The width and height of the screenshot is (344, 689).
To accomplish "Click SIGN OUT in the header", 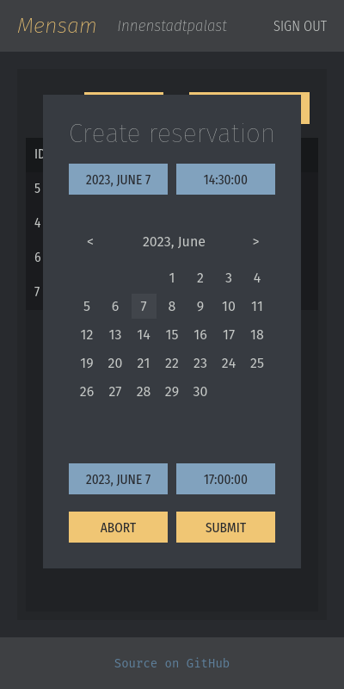I will (300, 27).
